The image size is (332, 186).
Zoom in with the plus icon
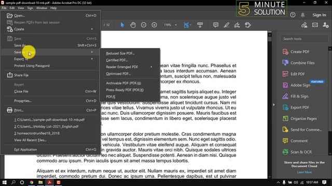pos(154,25)
